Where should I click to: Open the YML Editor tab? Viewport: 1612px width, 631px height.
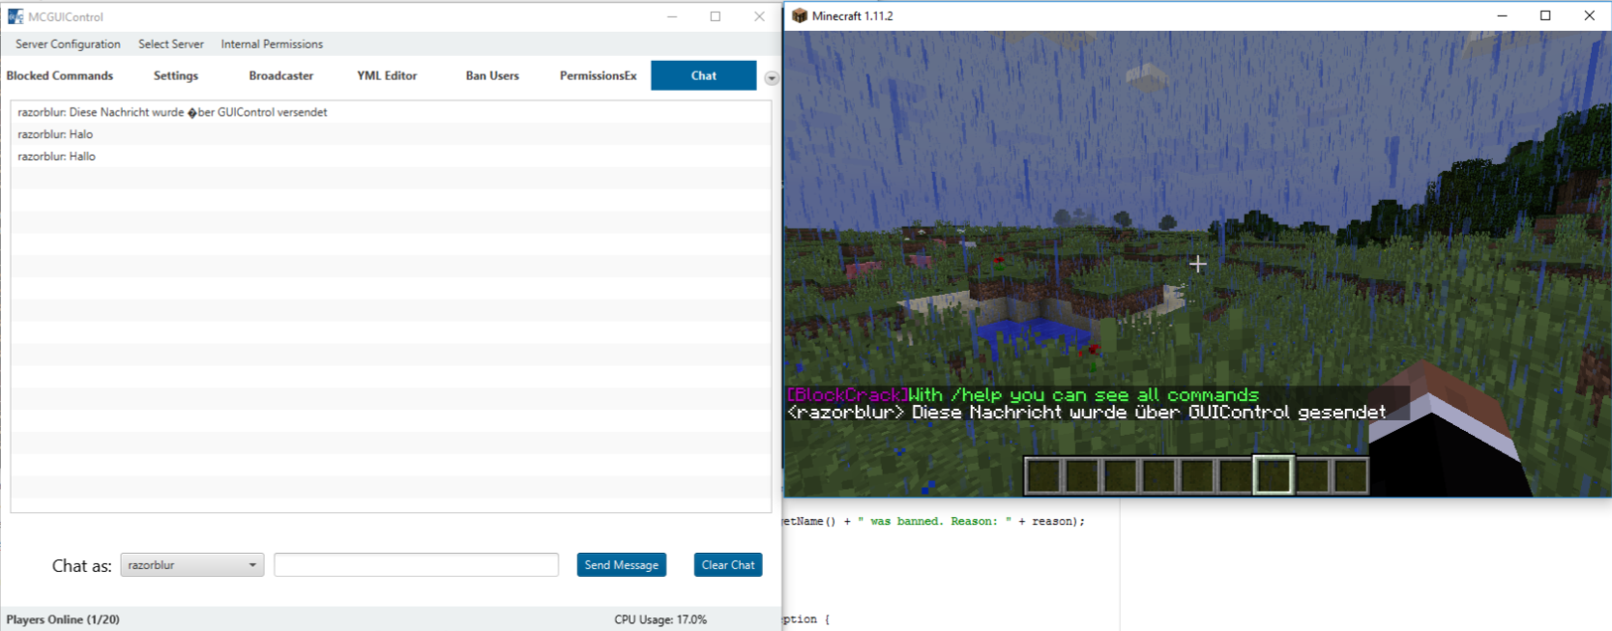coord(387,75)
